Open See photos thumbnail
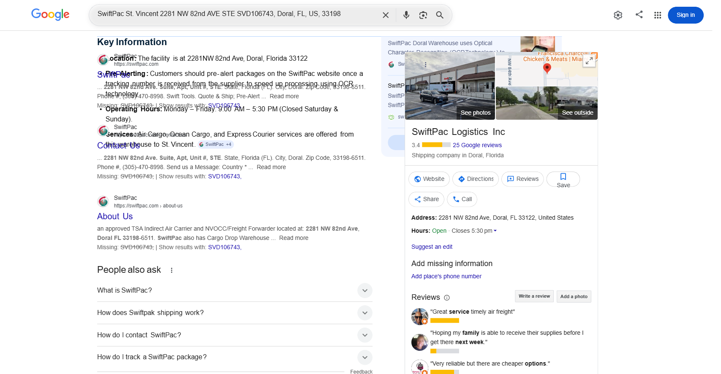This screenshot has width=721, height=374. [x=450, y=86]
